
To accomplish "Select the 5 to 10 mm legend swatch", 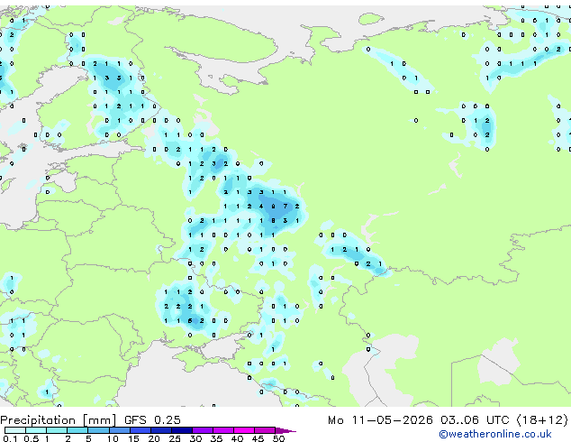I will (99, 430).
